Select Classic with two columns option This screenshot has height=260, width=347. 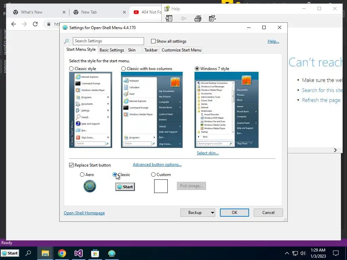[x=123, y=69]
